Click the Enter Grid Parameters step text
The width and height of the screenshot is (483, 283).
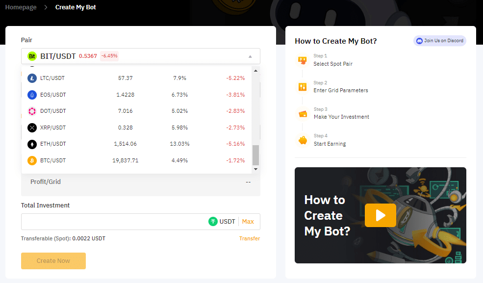(341, 90)
